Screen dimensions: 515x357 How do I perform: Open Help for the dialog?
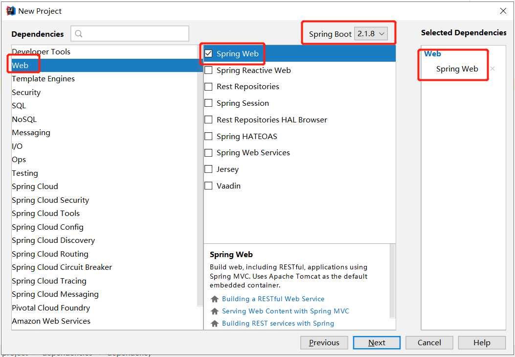482,342
